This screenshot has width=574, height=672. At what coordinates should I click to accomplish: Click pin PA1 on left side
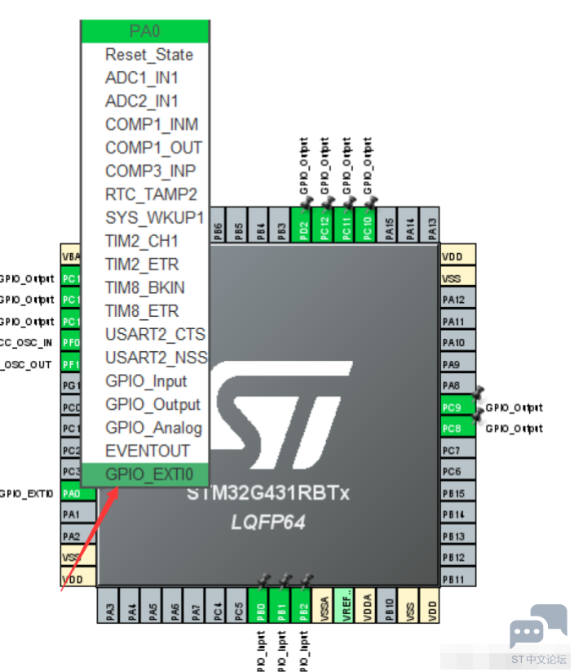(x=78, y=513)
